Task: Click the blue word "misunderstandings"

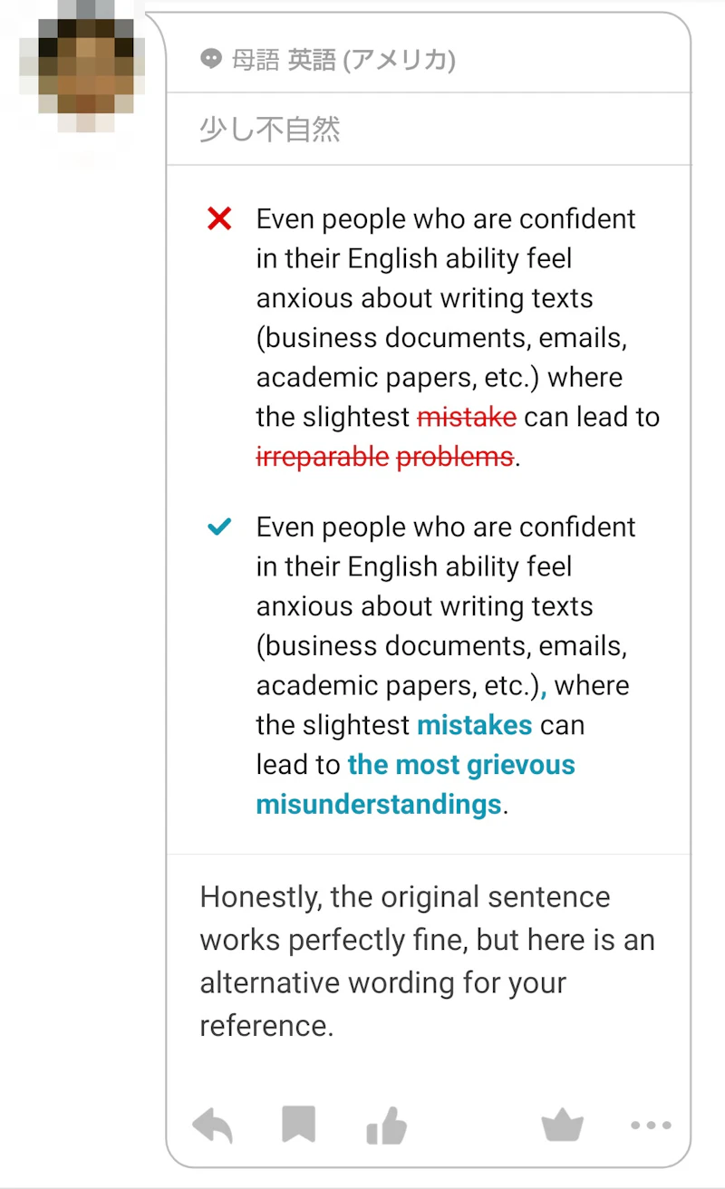Action: pyautogui.click(x=379, y=805)
